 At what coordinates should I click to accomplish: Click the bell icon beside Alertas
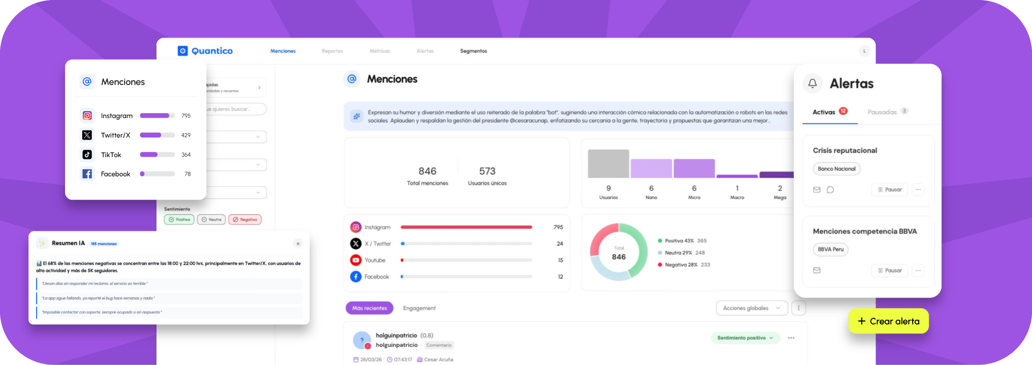tap(812, 83)
